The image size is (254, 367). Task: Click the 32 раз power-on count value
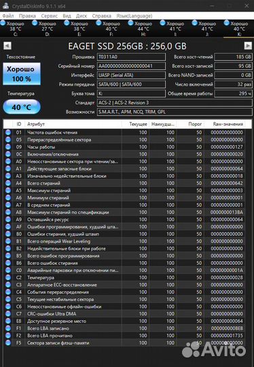[x=234, y=84]
